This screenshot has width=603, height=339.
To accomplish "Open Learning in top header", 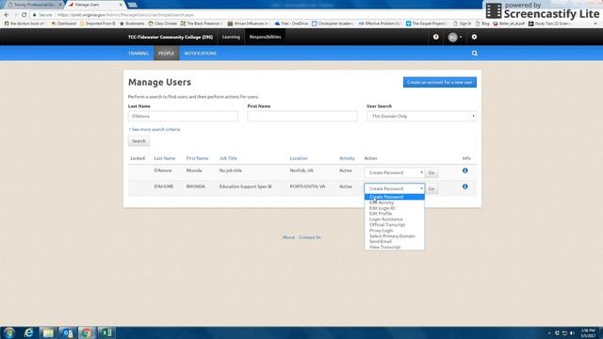I will click(231, 37).
